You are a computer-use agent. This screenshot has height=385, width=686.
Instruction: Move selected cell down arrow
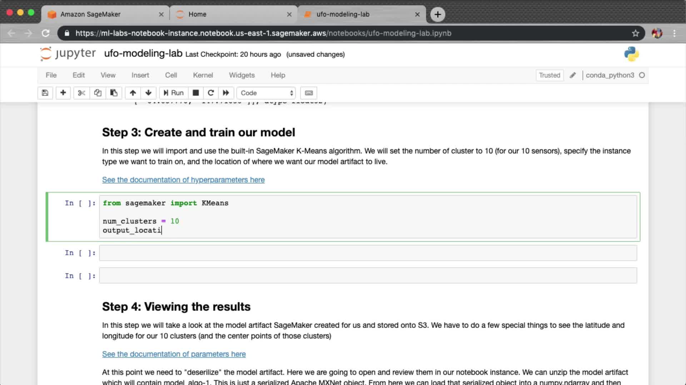click(149, 93)
